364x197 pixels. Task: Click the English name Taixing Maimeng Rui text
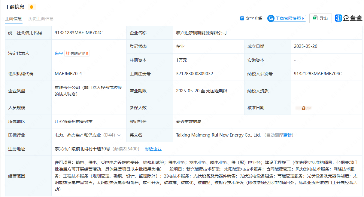click(x=218, y=135)
